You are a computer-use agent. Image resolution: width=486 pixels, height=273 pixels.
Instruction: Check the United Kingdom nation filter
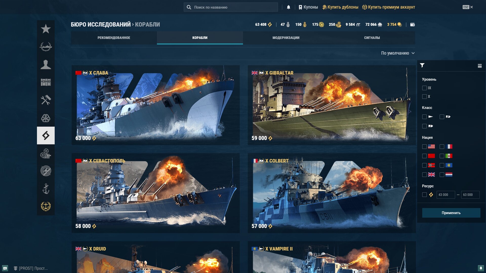424,175
